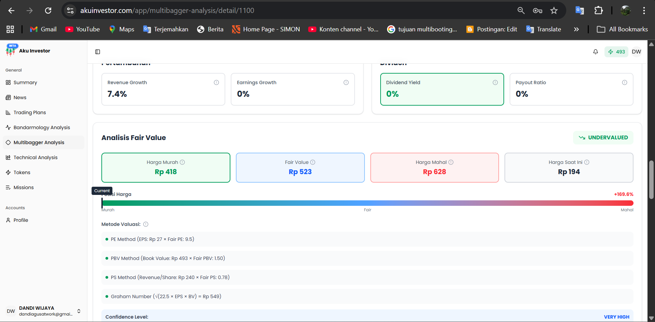Click the Metode Valuasi info icon
The height and width of the screenshot is (322, 655).
click(146, 224)
